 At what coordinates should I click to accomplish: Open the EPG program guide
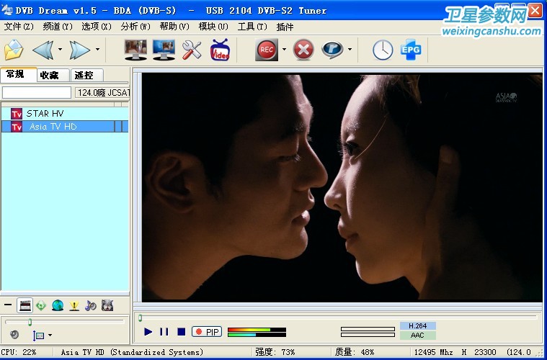coord(411,50)
